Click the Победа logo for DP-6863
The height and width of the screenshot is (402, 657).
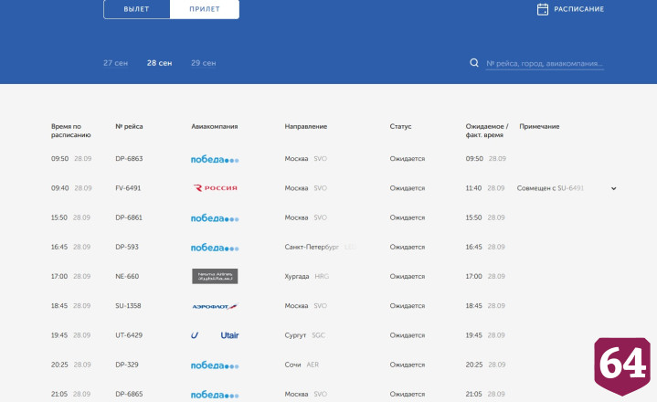click(215, 159)
